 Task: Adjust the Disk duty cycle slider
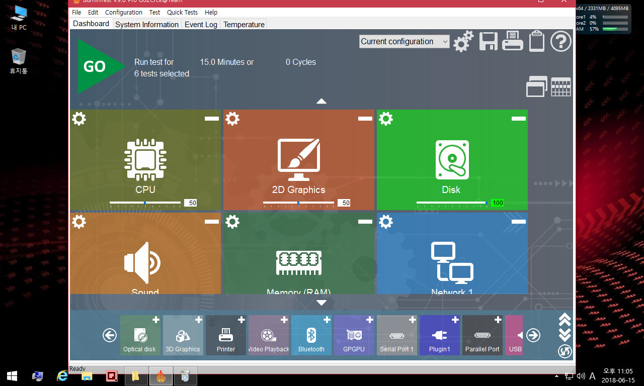pyautogui.click(x=452, y=203)
